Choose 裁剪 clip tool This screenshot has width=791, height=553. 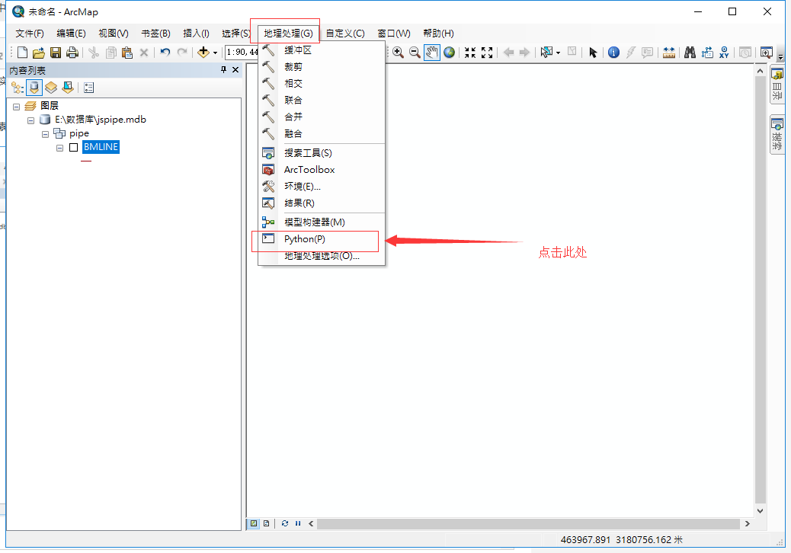[x=322, y=66]
